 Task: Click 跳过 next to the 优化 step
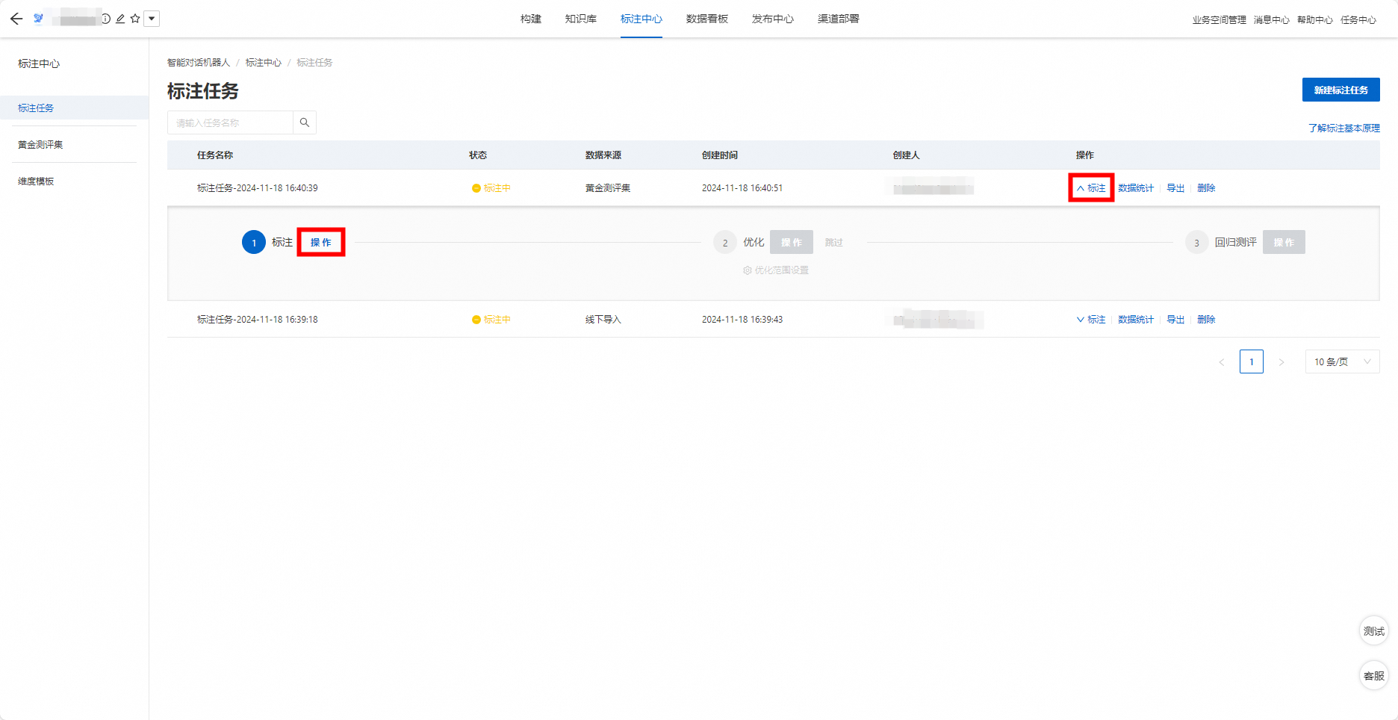(x=834, y=243)
